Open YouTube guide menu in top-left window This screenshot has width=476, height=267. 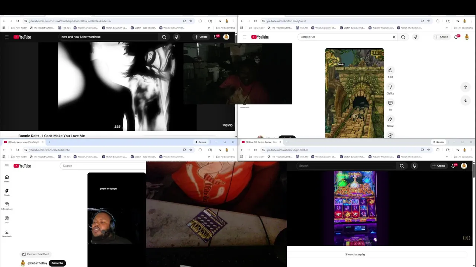click(7, 37)
